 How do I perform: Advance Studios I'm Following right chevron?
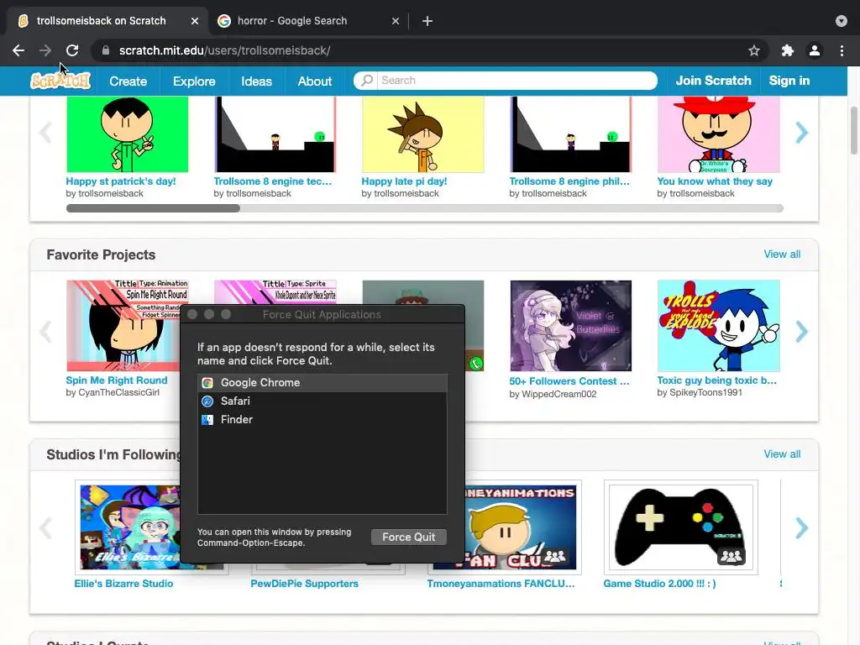click(802, 527)
